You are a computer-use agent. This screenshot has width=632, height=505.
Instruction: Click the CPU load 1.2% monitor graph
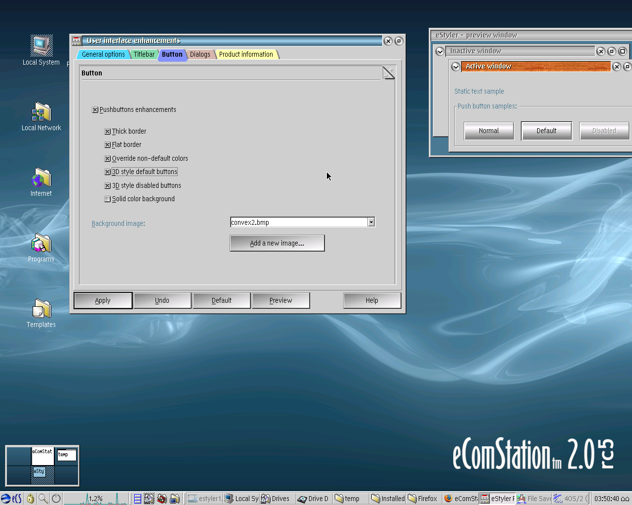(96, 499)
